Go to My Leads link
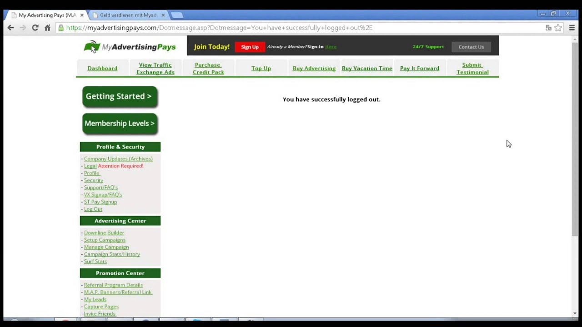582x327 pixels. [95, 299]
